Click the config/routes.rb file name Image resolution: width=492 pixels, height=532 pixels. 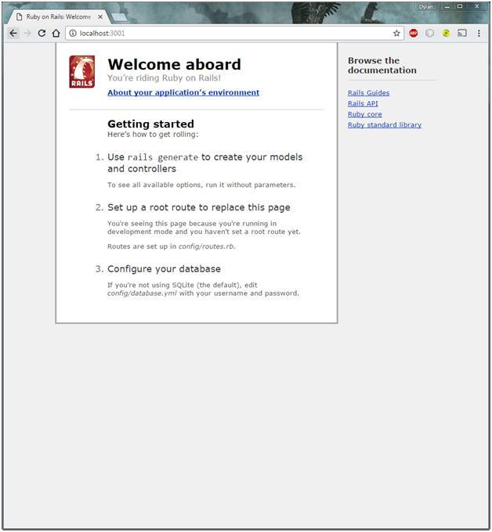click(206, 246)
